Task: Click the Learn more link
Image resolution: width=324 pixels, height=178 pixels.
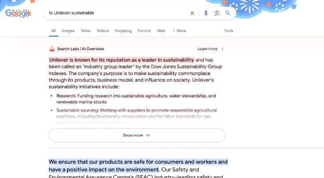Action: 207,49
